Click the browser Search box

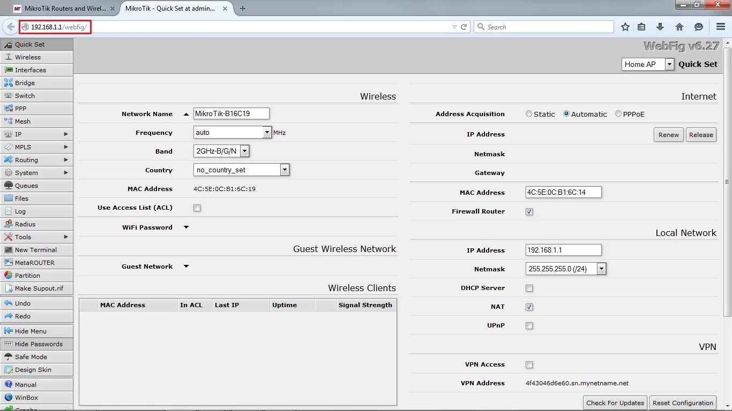pos(543,27)
